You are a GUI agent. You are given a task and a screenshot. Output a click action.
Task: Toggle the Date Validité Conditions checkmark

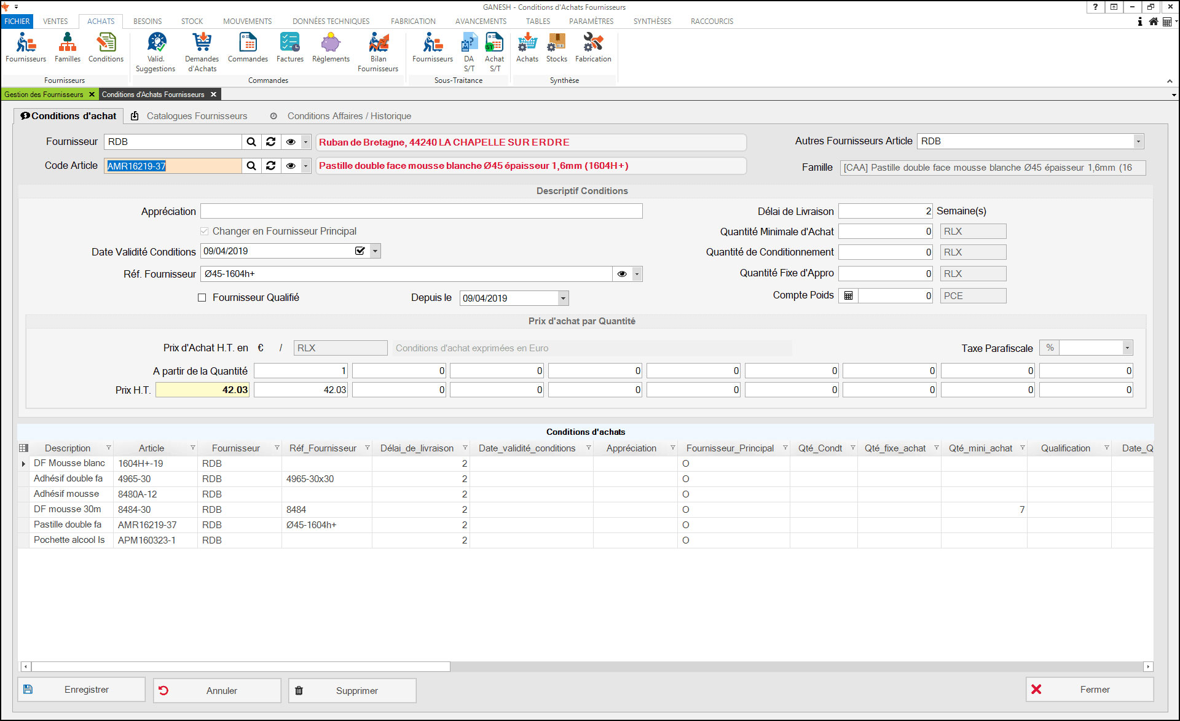pos(360,251)
